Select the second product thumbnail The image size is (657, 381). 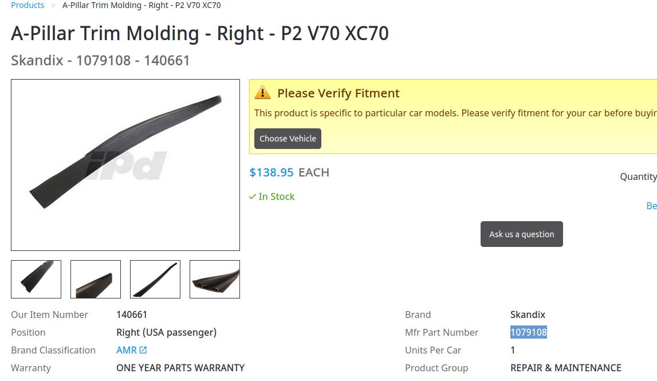96,279
